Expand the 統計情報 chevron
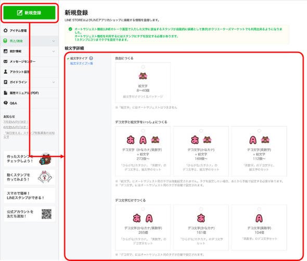This screenshot has width=307, height=261. pyautogui.click(x=54, y=51)
